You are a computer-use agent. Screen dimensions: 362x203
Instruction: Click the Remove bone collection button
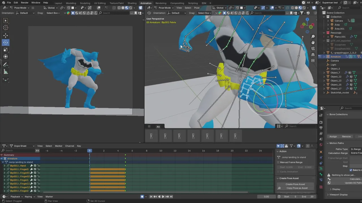pos(346,136)
